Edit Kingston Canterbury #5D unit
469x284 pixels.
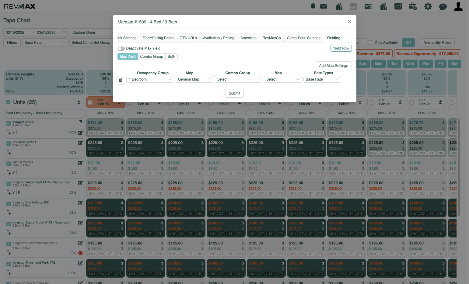[x=80, y=203]
